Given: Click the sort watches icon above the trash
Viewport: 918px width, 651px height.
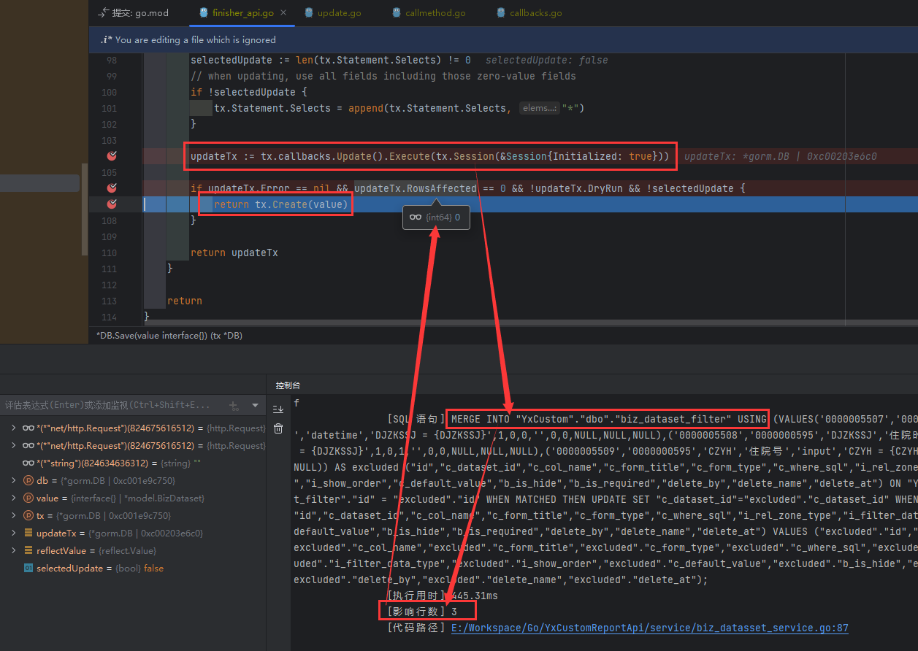Looking at the screenshot, I should pos(278,409).
